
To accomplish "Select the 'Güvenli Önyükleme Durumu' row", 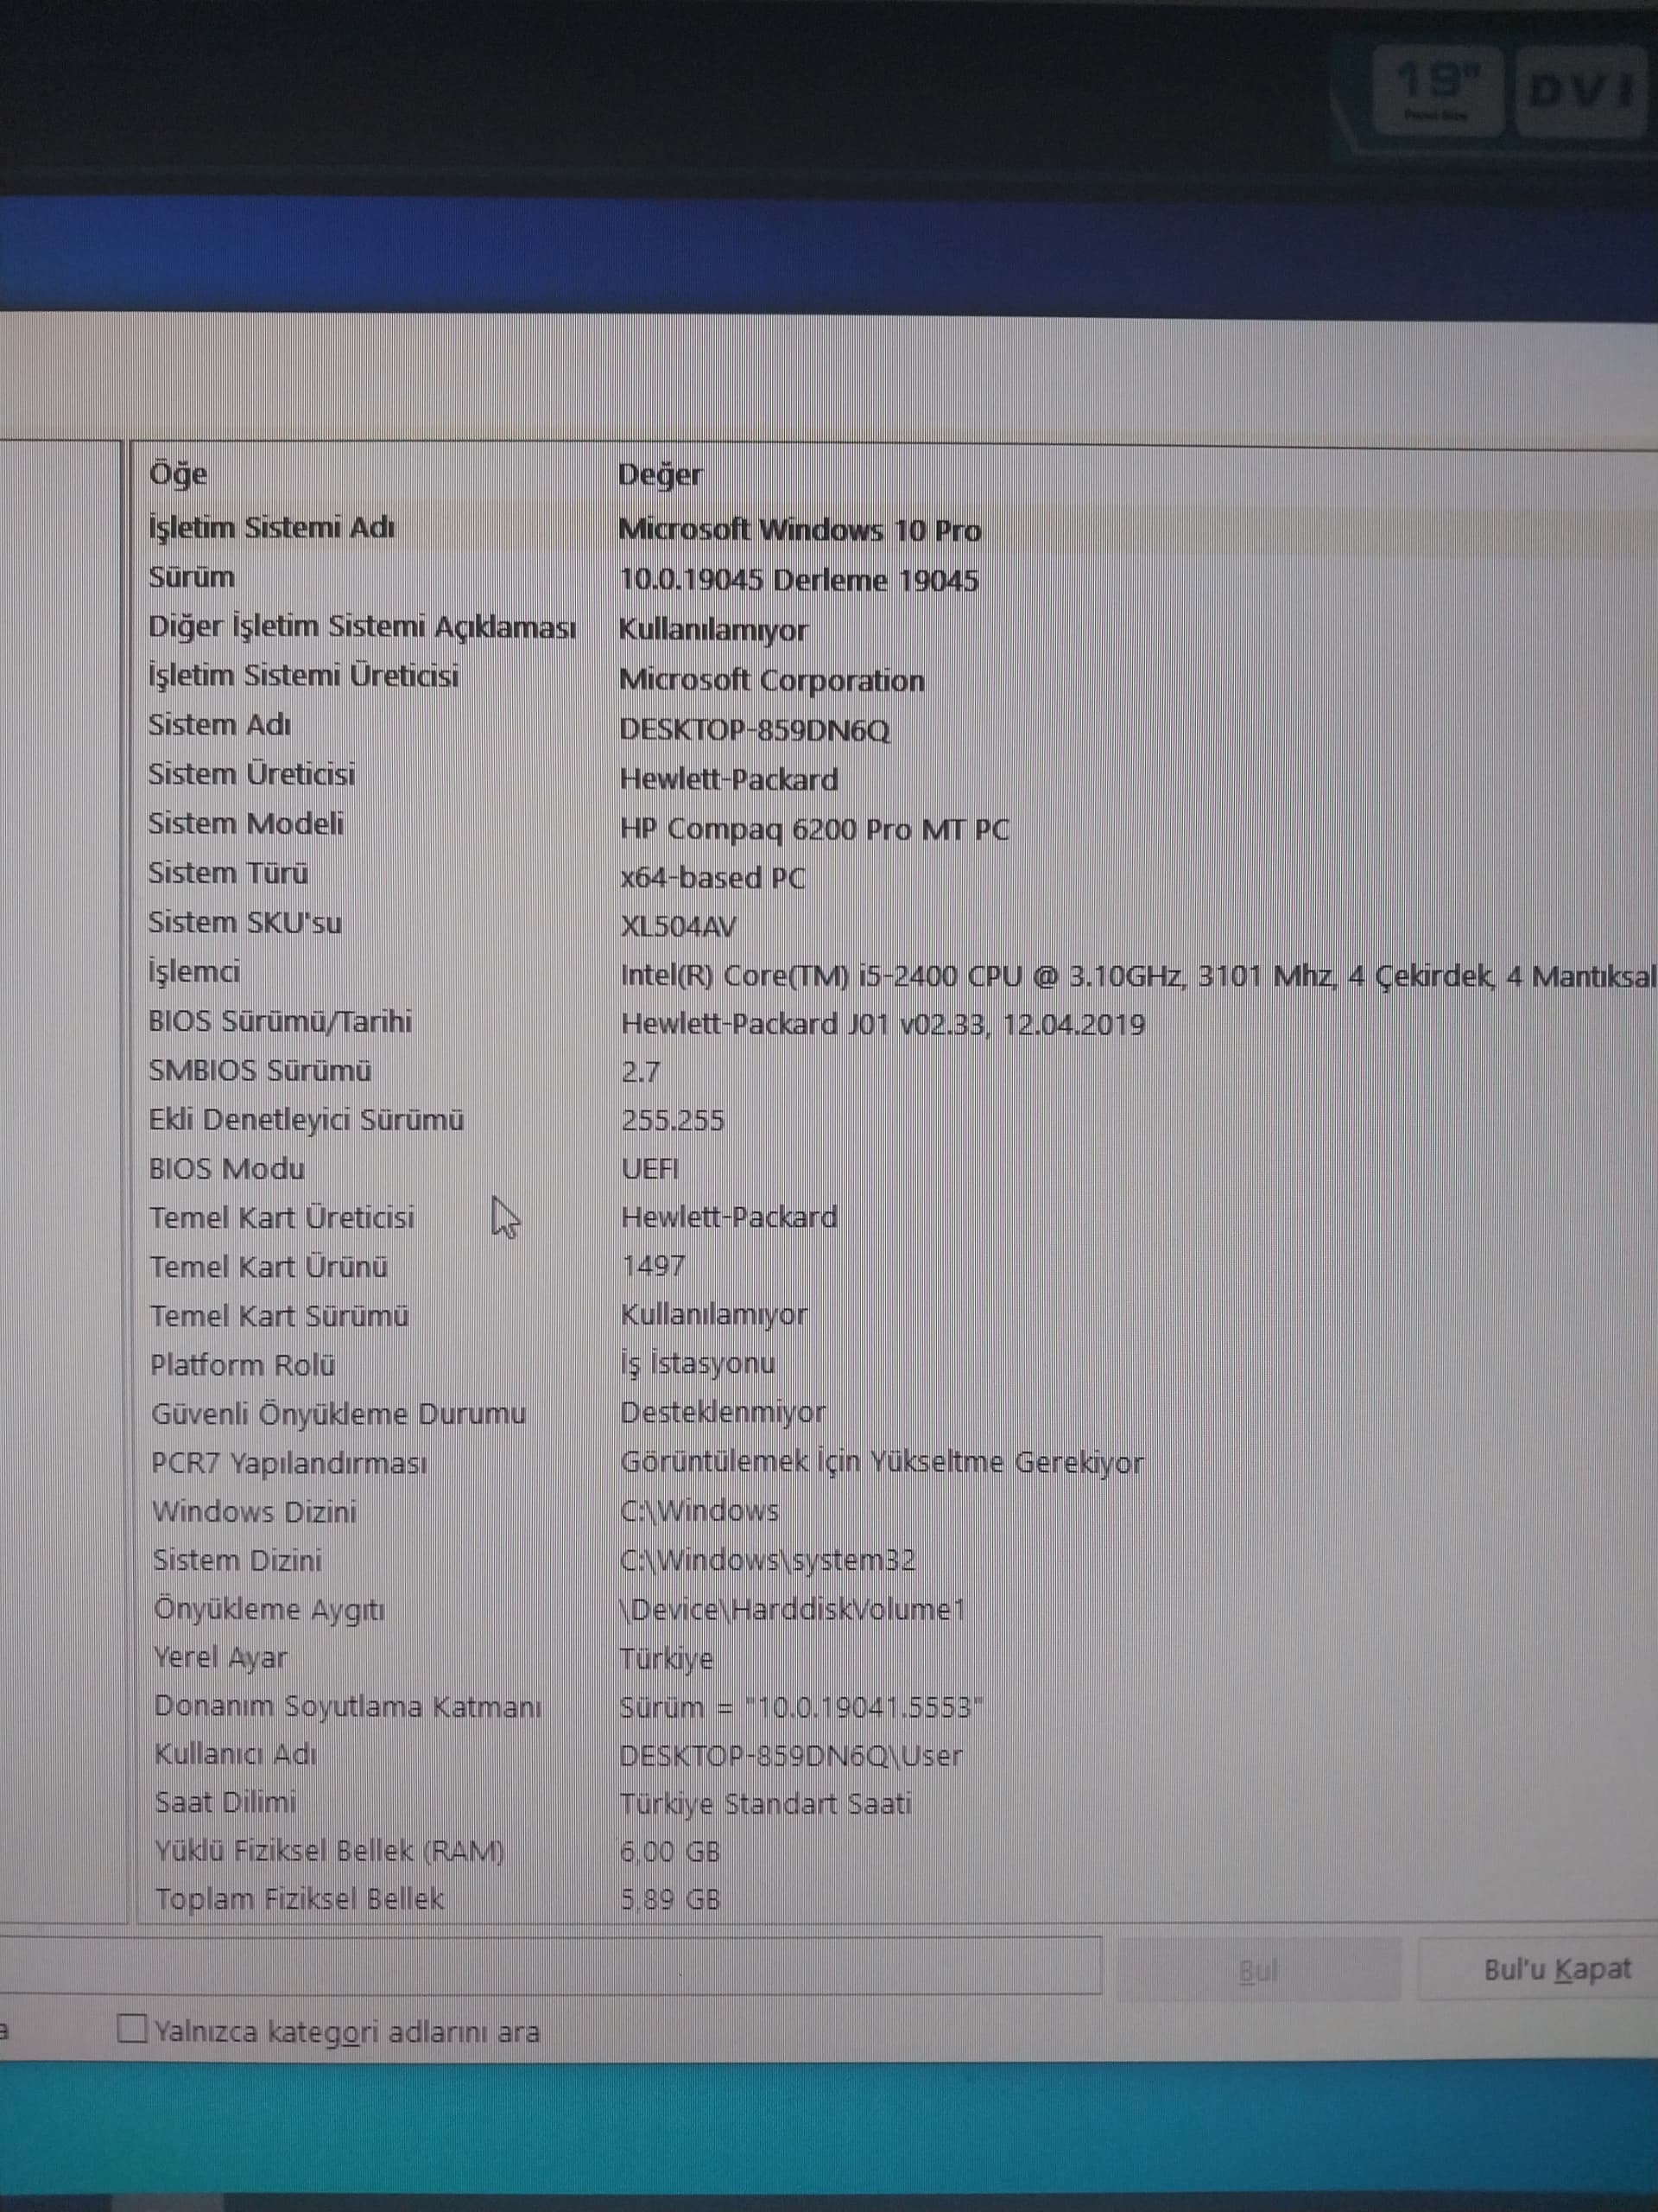I will pyautogui.click(x=338, y=1414).
